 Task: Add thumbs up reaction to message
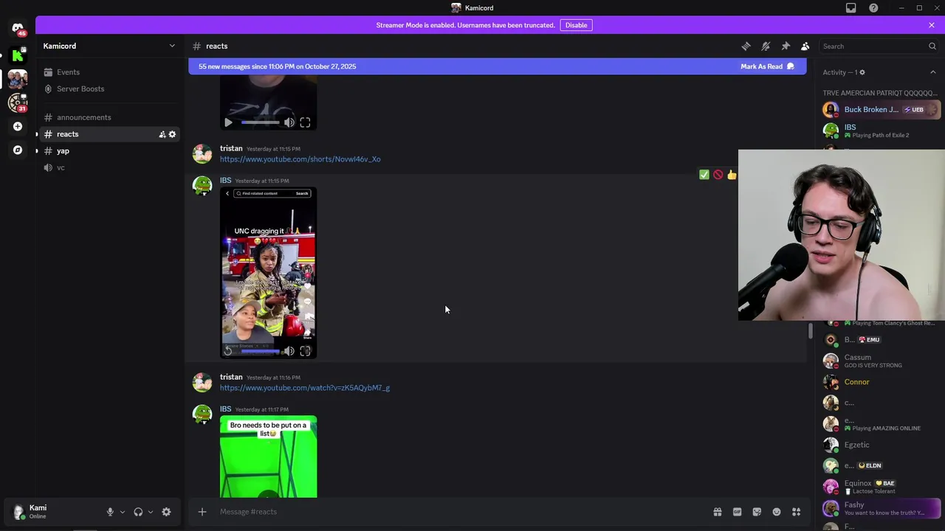[x=731, y=175]
